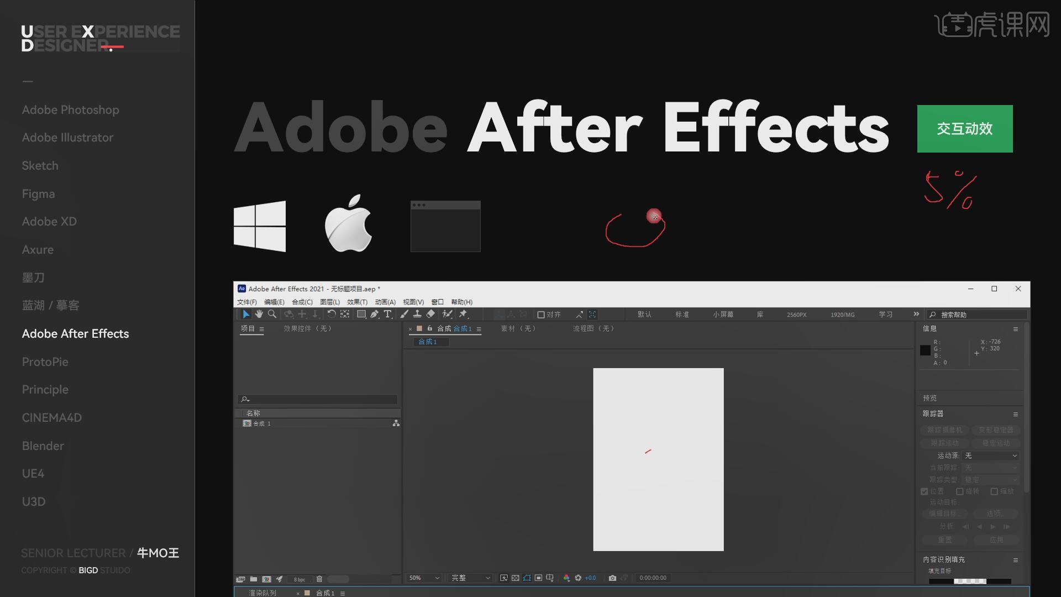Open the 运动源 motion source dropdown
The width and height of the screenshot is (1061, 597).
pyautogui.click(x=990, y=455)
